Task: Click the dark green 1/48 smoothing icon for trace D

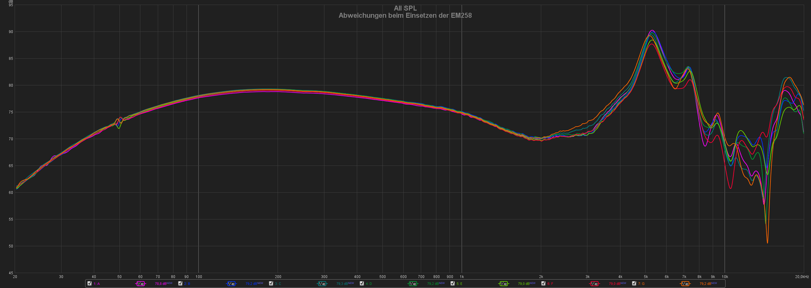Action: (x=413, y=284)
